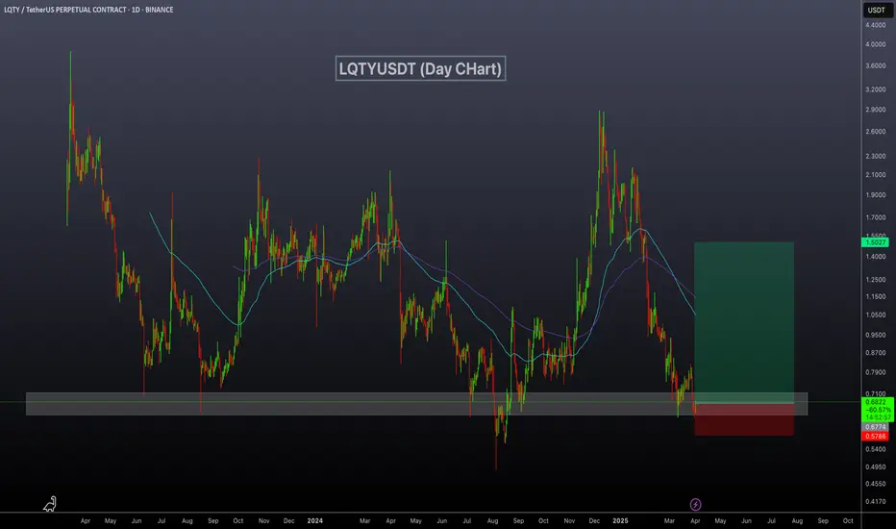This screenshot has width=896, height=529.
Task: Select the red stop-loss zone of long position
Action: 744,419
